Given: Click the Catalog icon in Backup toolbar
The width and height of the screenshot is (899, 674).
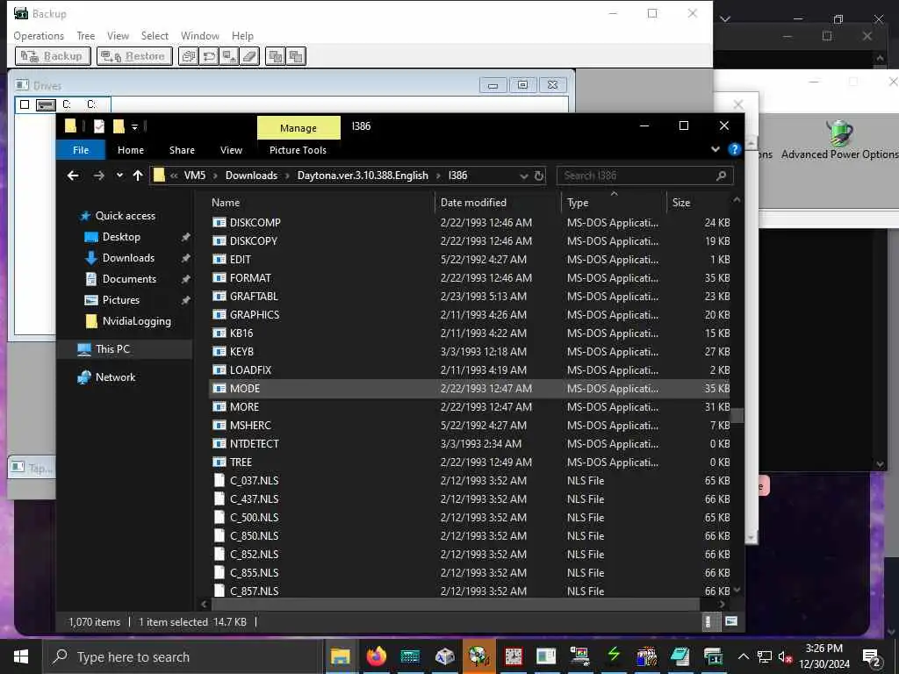Looking at the screenshot, I should (188, 56).
